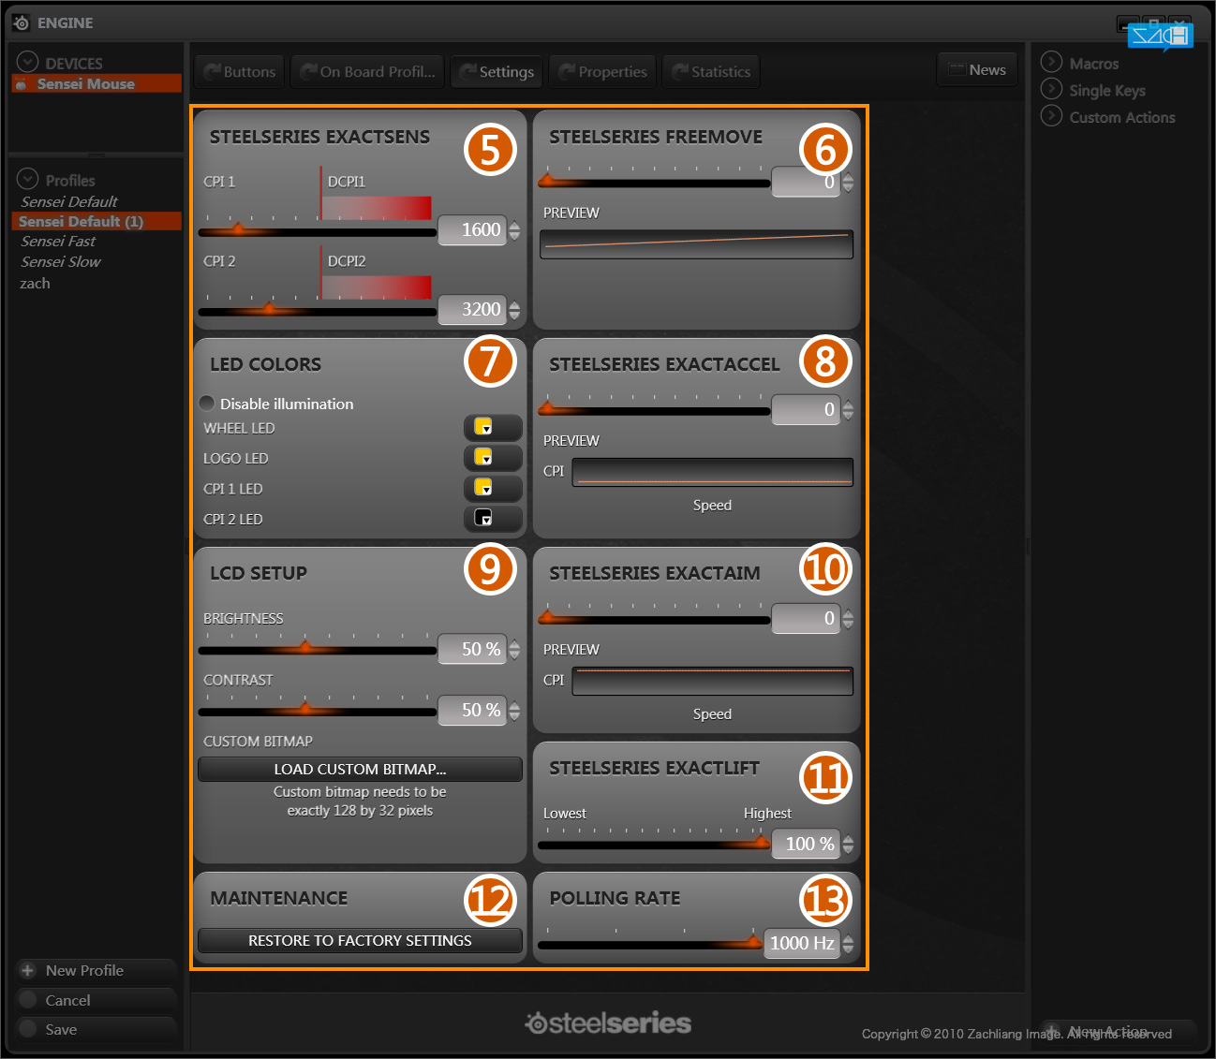Click the SteelSeries ExactAccel slider
Screen dimensions: 1216x1059
click(x=654, y=409)
